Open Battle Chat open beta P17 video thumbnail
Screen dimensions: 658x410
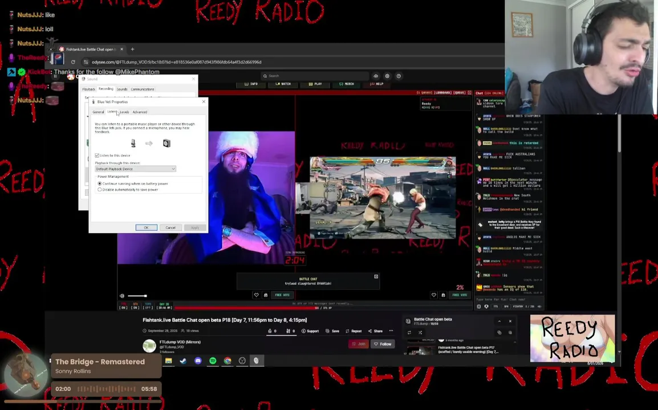421,350
